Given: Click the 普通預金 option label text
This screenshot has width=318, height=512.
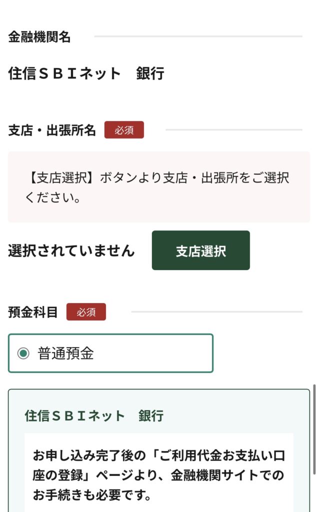Looking at the screenshot, I should [x=65, y=353].
